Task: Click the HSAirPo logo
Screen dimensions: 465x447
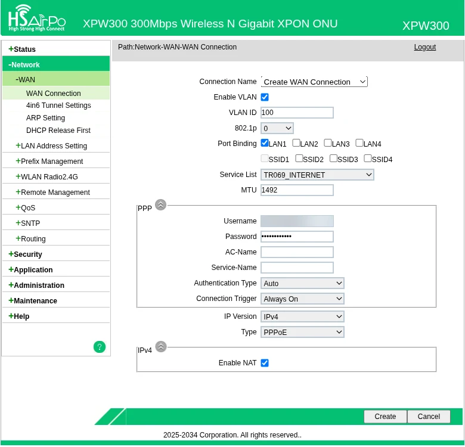Action: (37, 18)
